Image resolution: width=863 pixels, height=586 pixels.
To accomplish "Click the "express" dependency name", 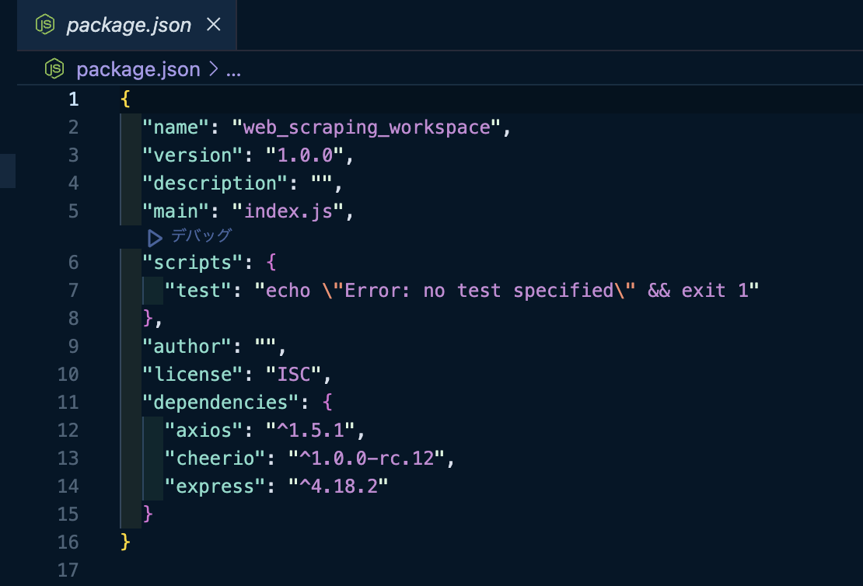I will pos(215,487).
